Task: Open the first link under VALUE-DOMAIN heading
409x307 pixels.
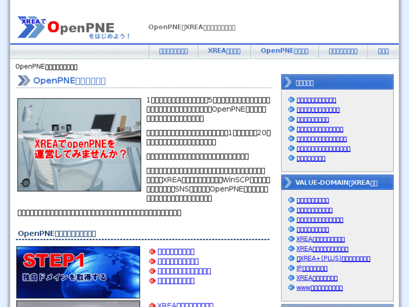Action: pos(313,201)
